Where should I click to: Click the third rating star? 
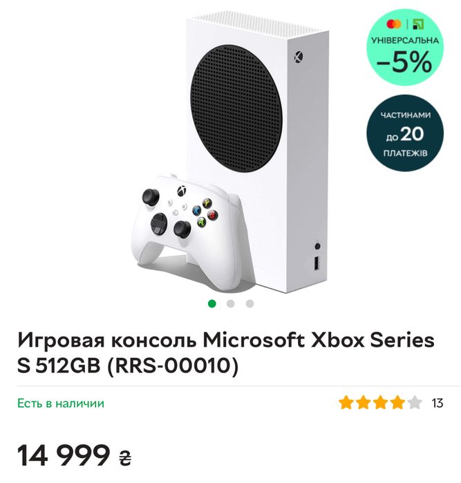point(380,403)
